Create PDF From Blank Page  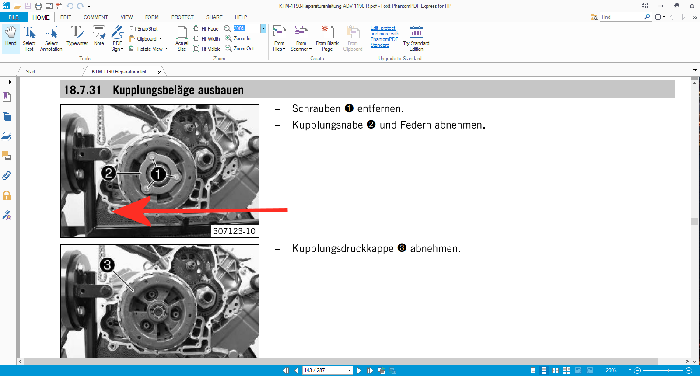[327, 38]
